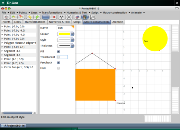Click the green expand window light
The image size is (180, 130).
pos(9,8)
